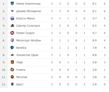Click the Динамо Молодечно team logo
The width and height of the screenshot is (109, 92).
pos(12,11)
